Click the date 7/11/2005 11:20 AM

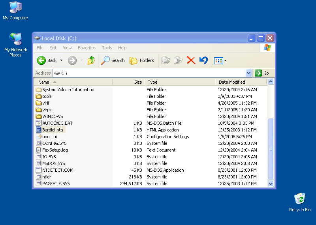click(x=237, y=110)
